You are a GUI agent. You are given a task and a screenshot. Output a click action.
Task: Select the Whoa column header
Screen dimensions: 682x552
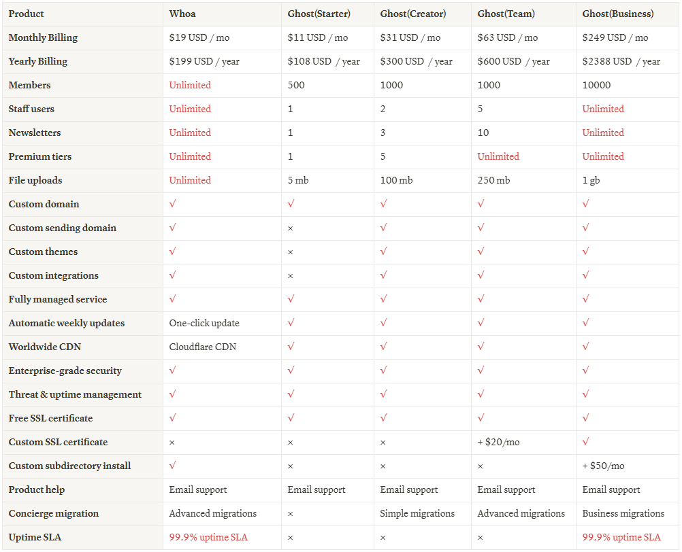[181, 14]
